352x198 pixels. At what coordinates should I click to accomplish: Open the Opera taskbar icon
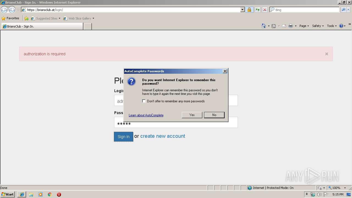click(x=59, y=194)
